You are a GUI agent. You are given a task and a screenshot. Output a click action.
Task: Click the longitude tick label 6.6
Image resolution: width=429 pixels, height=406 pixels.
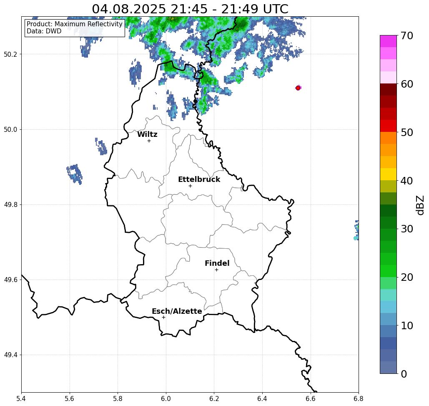point(310,399)
